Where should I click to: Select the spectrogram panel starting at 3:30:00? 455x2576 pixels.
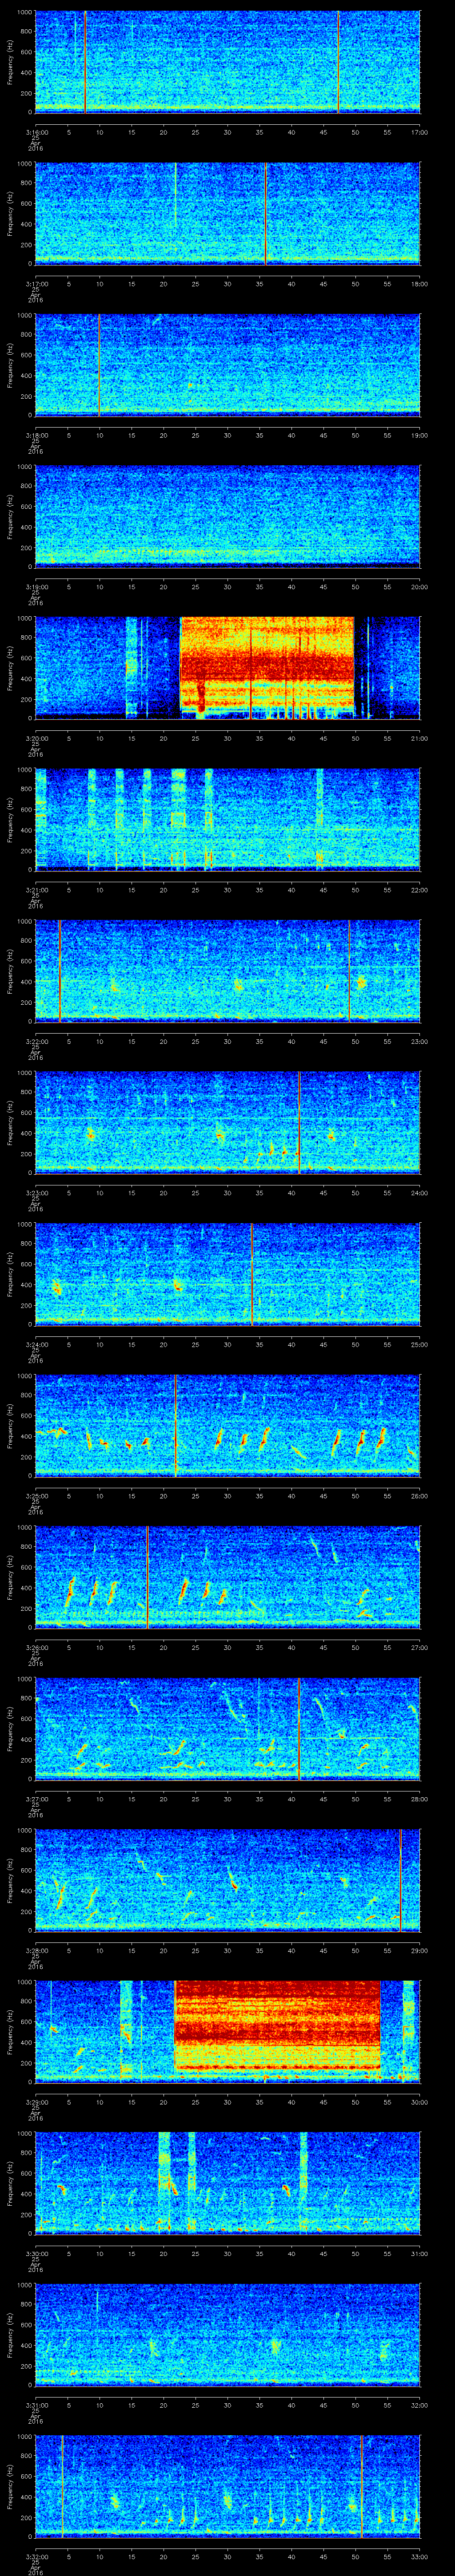coord(227,2182)
